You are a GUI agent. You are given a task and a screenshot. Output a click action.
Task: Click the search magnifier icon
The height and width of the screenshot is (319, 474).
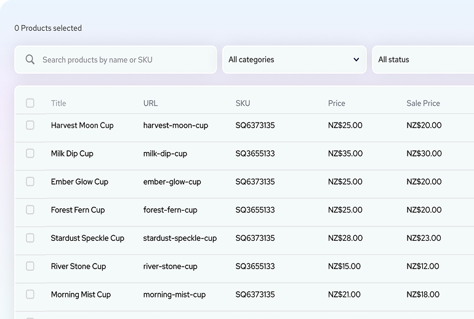pos(30,60)
